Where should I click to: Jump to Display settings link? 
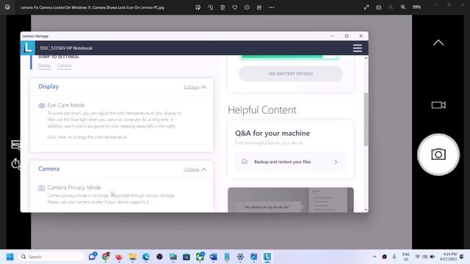coord(44,65)
